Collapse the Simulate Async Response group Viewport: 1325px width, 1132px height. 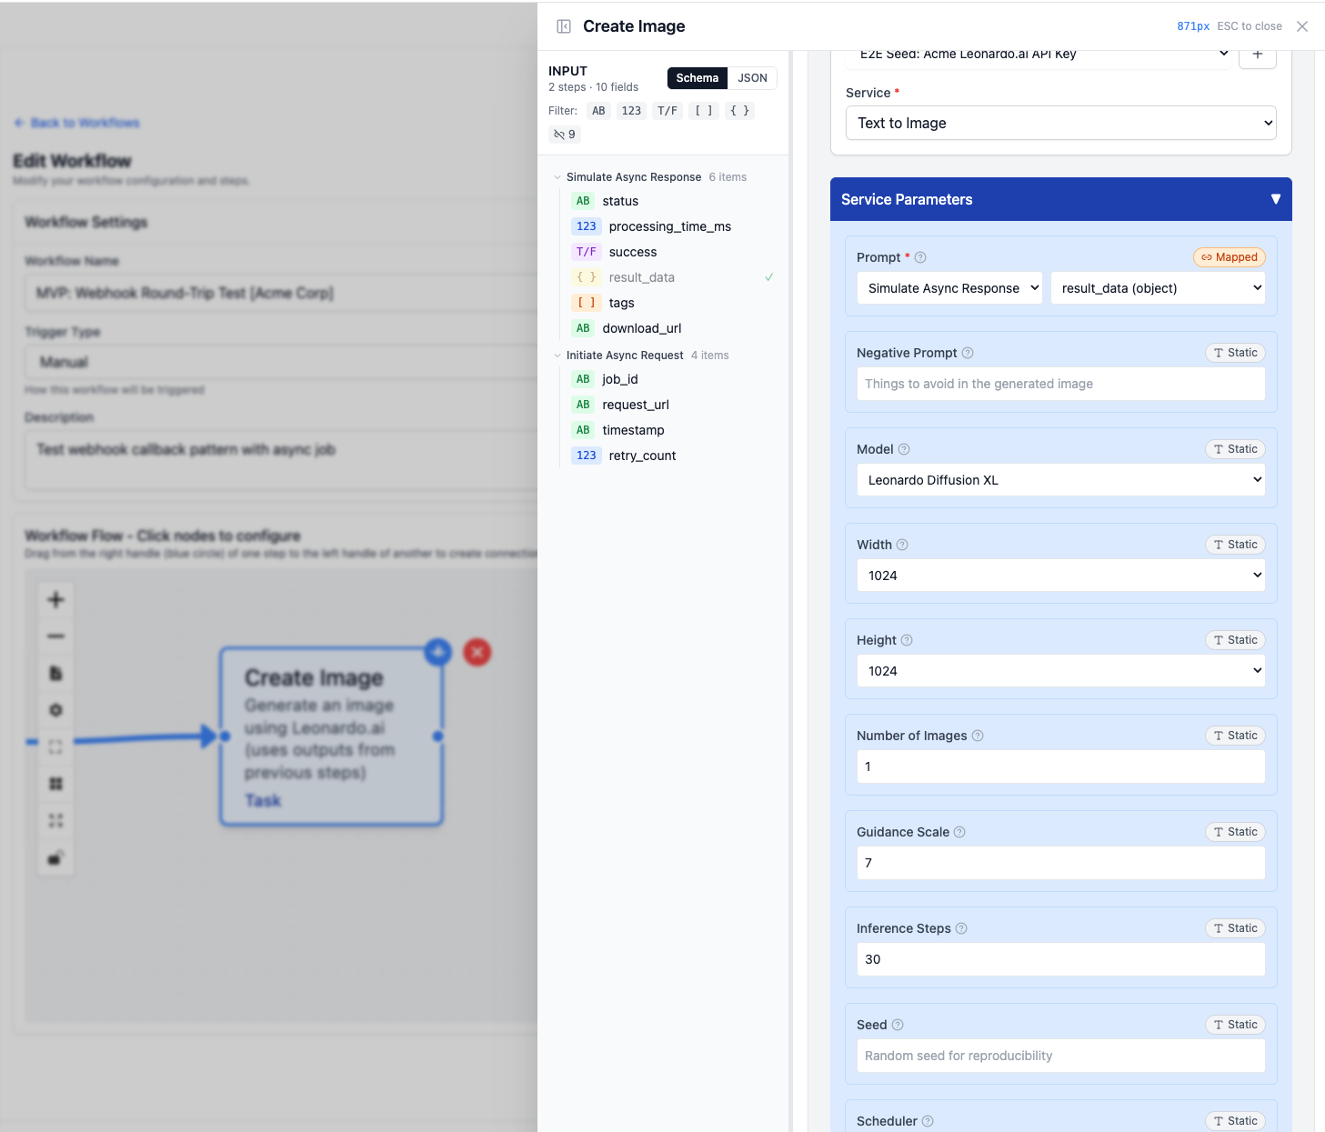pos(557,176)
